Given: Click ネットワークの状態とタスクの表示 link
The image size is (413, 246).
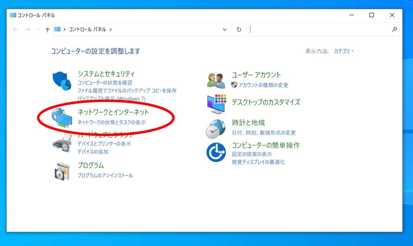Looking at the screenshot, I should pyautogui.click(x=112, y=122).
